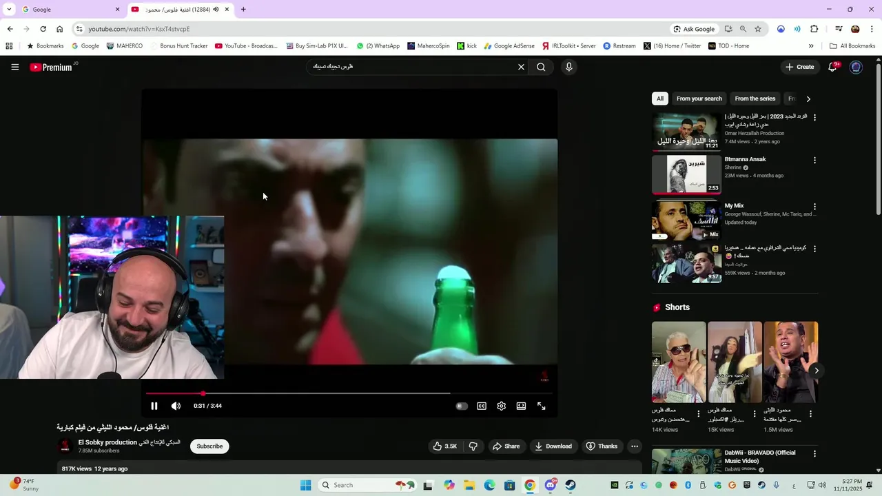Show next Shorts arrow

point(817,371)
